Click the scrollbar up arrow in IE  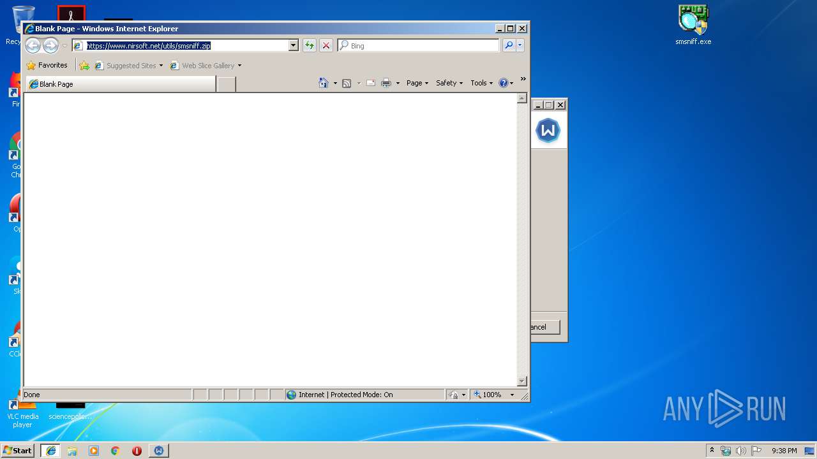point(521,98)
